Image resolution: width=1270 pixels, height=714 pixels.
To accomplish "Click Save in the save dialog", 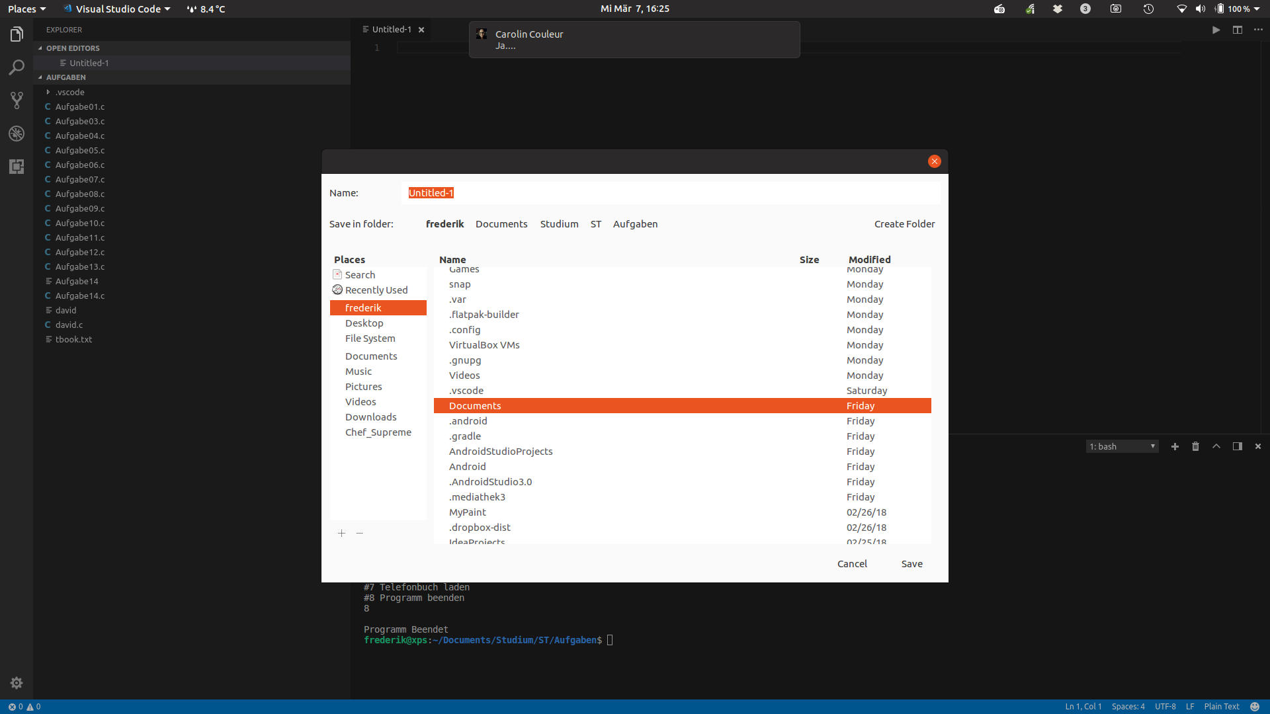I will pyautogui.click(x=911, y=563).
